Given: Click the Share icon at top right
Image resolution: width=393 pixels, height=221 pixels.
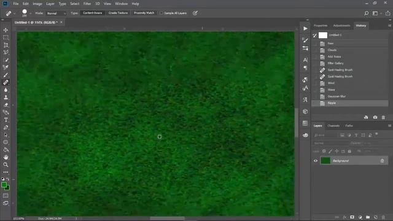Looking at the screenshot, I should point(387,13).
